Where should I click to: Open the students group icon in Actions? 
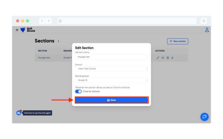(x=163, y=58)
